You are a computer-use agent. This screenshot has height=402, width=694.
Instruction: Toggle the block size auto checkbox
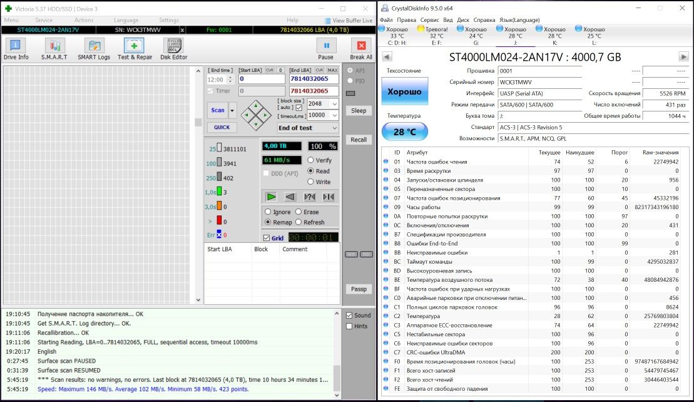(x=299, y=108)
